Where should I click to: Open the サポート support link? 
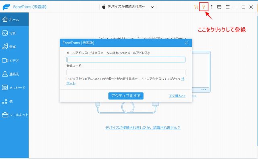71,83
